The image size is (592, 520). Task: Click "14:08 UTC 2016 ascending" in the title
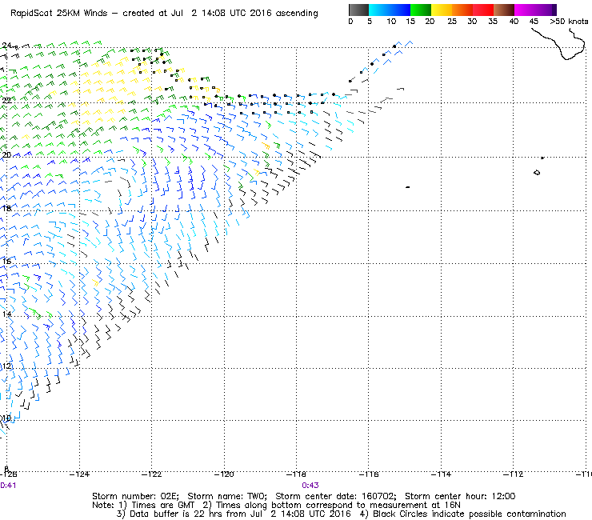pyautogui.click(x=260, y=14)
